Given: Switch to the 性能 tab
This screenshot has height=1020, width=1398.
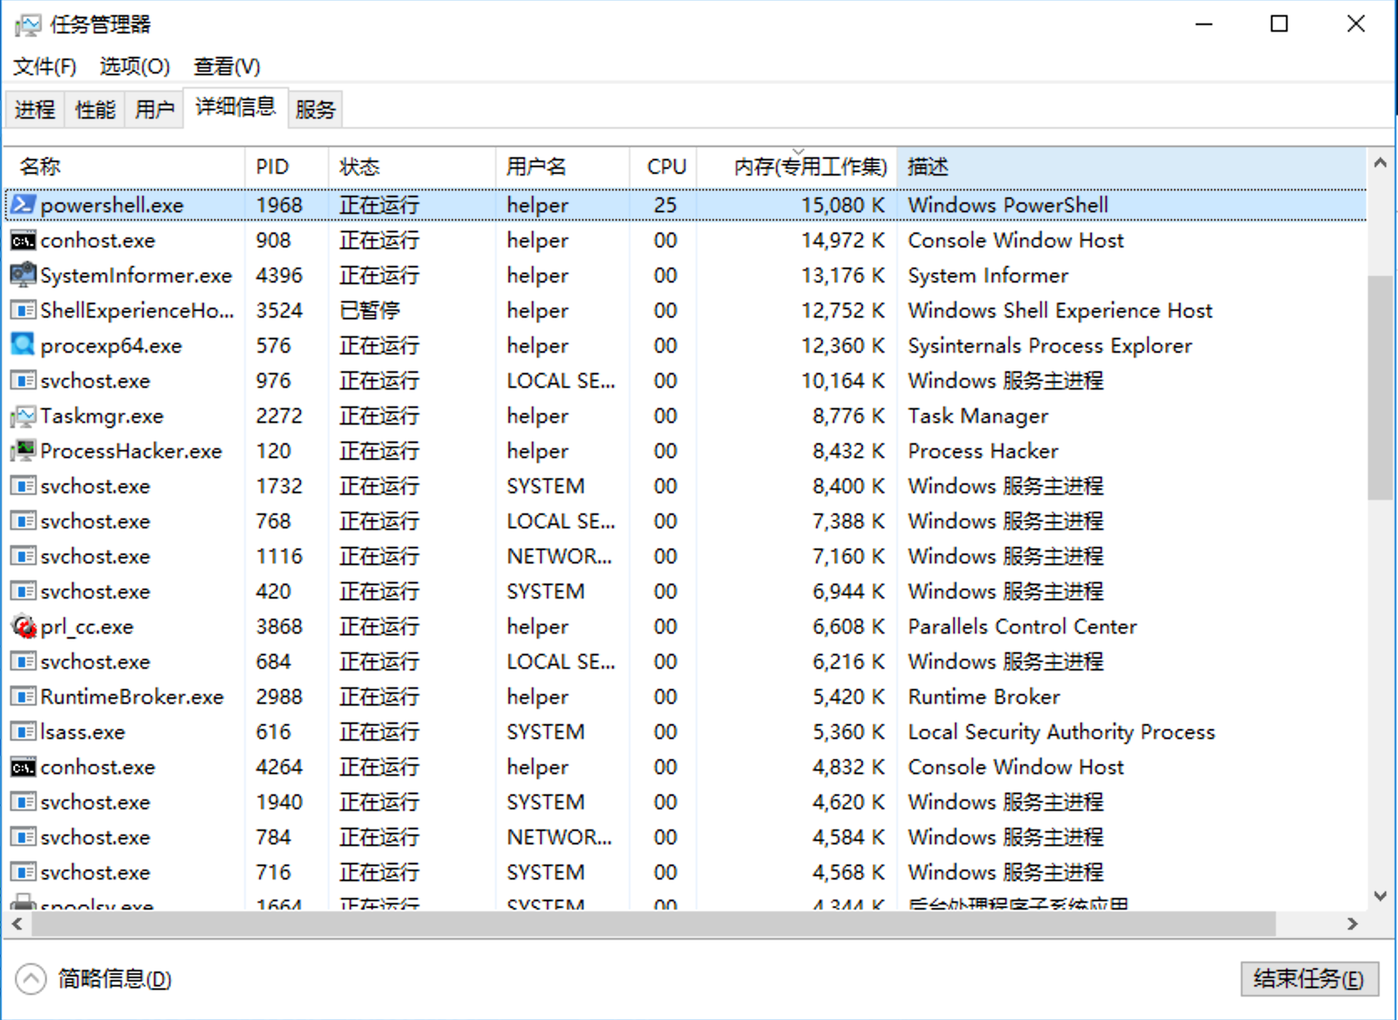Looking at the screenshot, I should pyautogui.click(x=94, y=110).
